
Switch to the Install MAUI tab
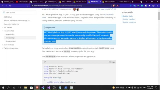coord(123,2)
